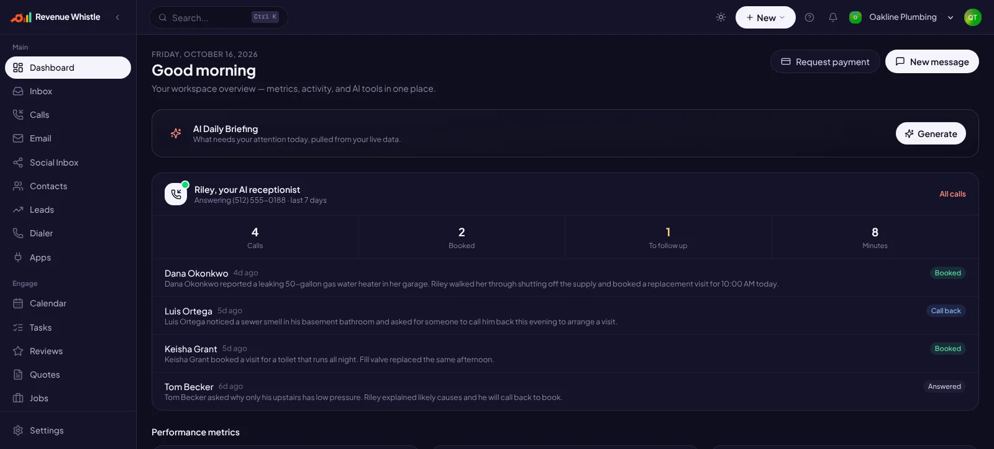Viewport: 994px width, 449px height.
Task: Click the Call back badge for Luis Ortega
Action: pos(946,311)
